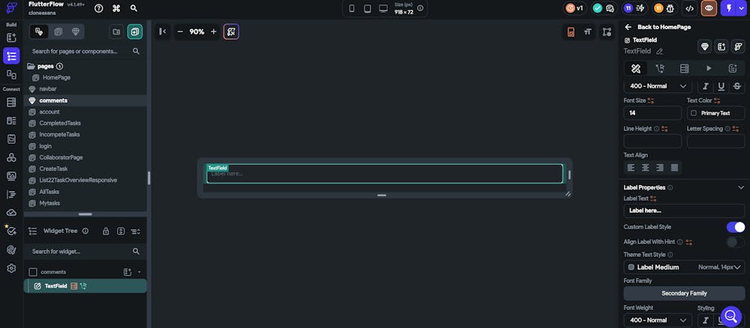750x328 pixels.
Task: Open the Storyboard icon in the left rail
Action: click(11, 74)
